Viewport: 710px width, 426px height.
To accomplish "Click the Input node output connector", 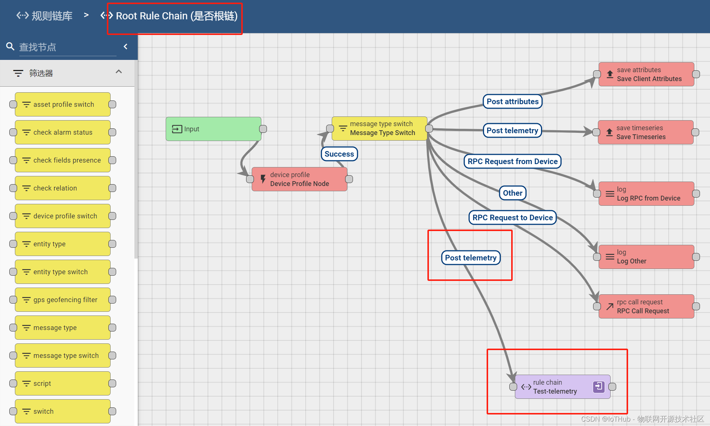I will click(x=263, y=129).
